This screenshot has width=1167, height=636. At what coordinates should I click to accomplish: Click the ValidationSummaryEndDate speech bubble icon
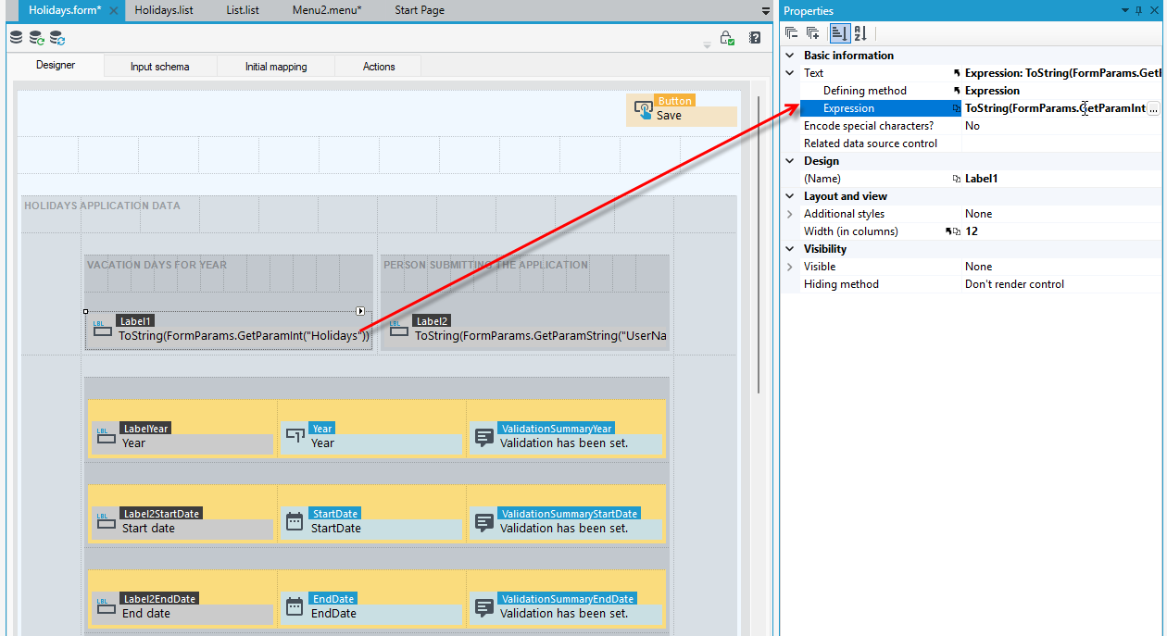click(483, 606)
